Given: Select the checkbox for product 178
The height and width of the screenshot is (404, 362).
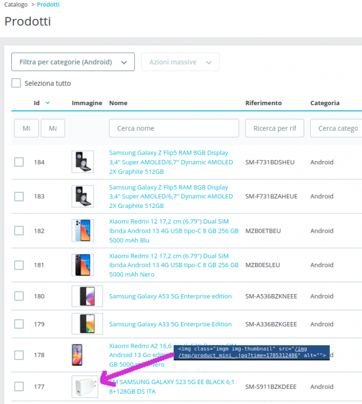Looking at the screenshot, I should tap(19, 355).
